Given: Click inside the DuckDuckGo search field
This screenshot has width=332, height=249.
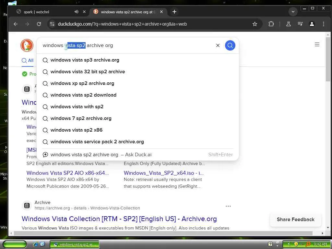Looking at the screenshot, I should (x=127, y=45).
